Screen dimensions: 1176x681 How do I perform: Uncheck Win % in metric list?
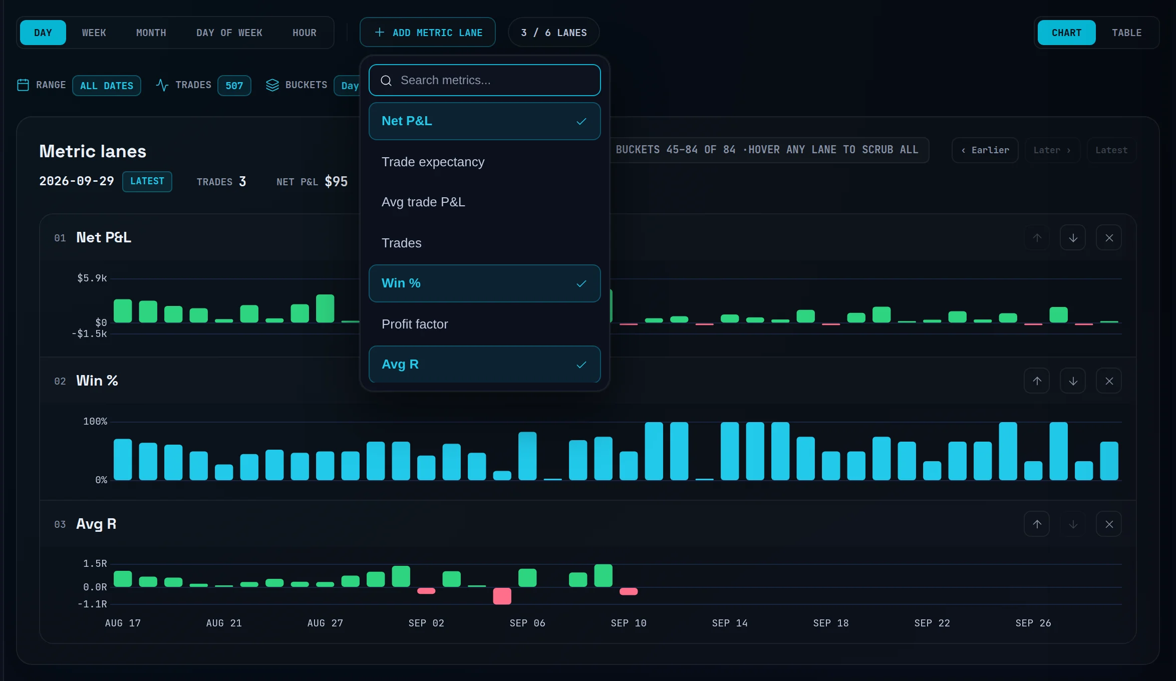[484, 283]
